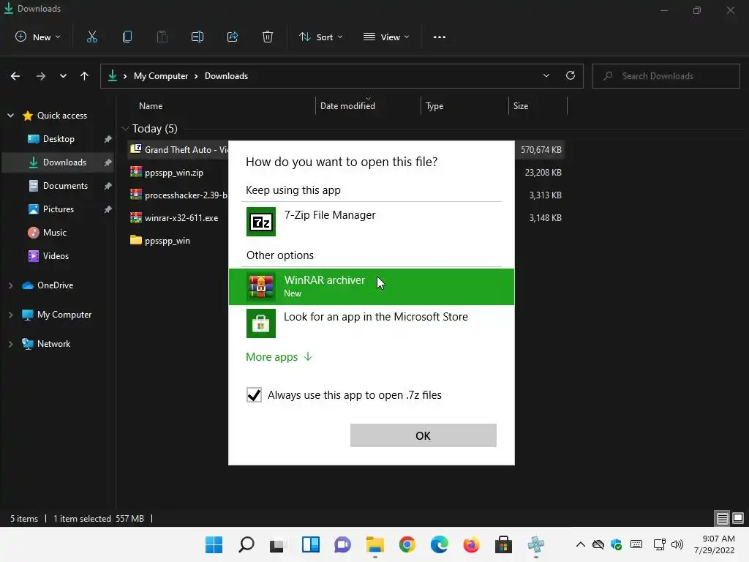Click the volume icon in system tray
749x562 pixels.
point(677,544)
